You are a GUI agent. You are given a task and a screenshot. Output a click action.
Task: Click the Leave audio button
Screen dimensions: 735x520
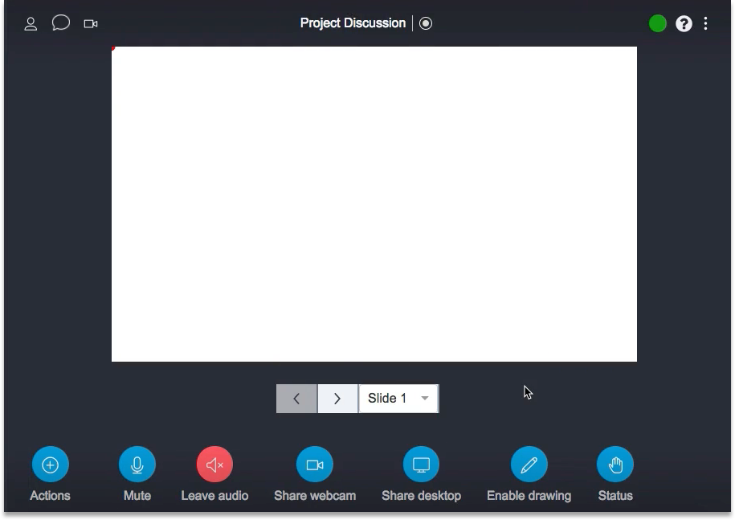tap(214, 465)
